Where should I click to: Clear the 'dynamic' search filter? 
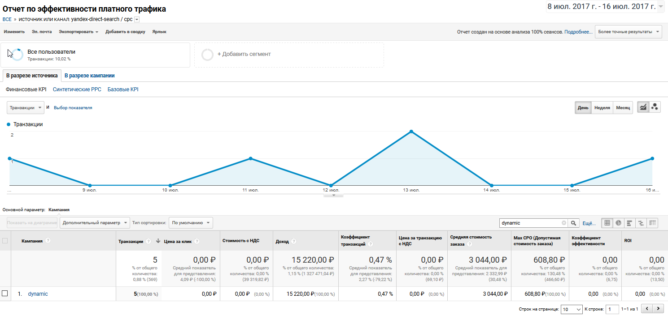[564, 223]
